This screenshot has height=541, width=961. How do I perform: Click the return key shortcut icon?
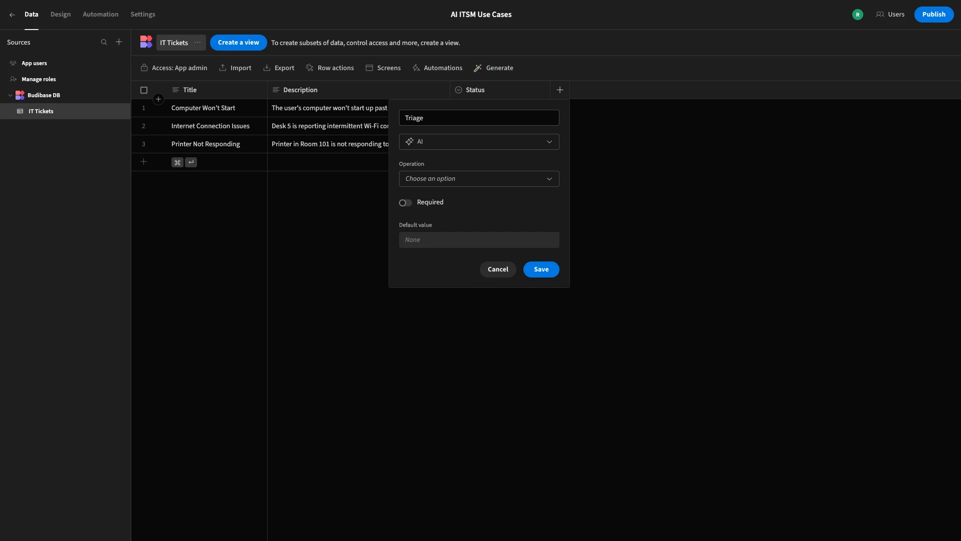pos(191,162)
